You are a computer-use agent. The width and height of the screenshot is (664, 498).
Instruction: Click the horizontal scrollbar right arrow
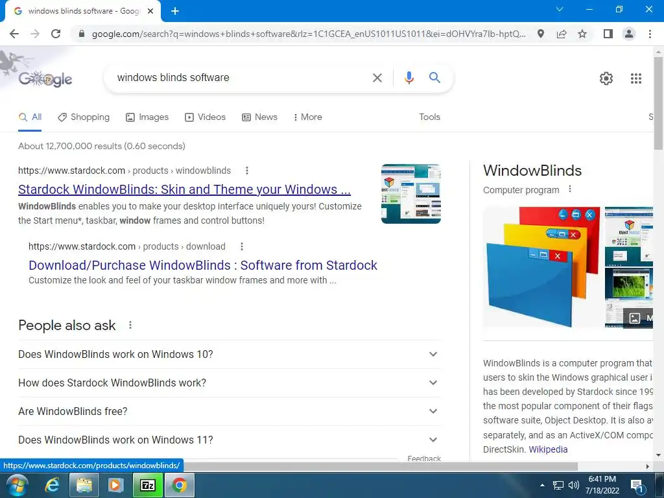tap(648, 466)
